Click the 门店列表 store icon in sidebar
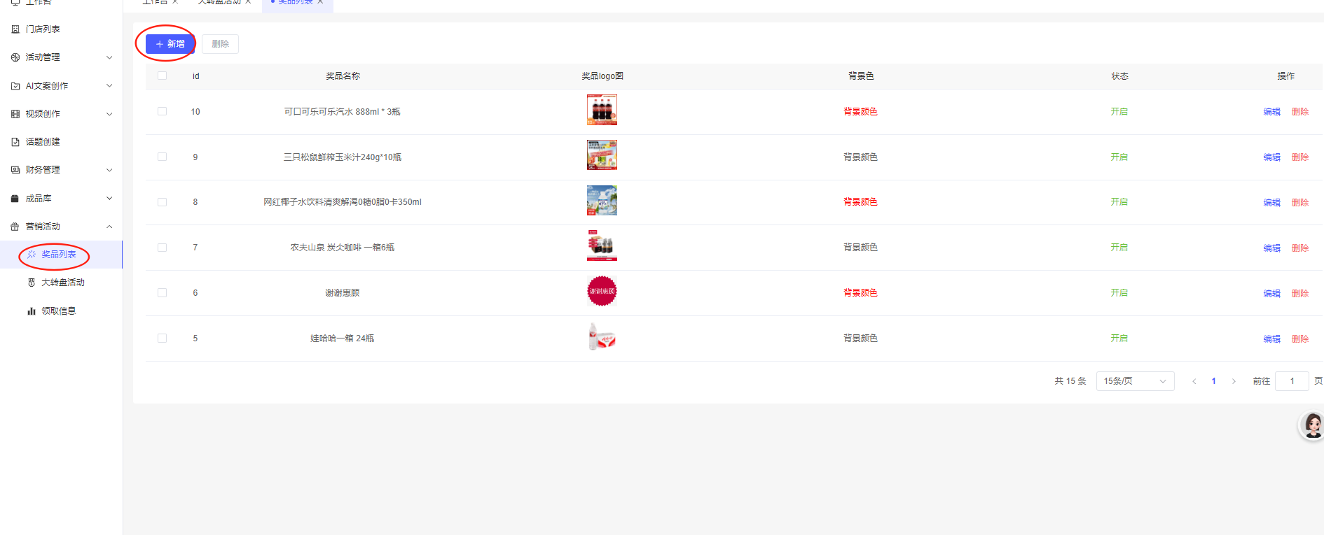Screen dimensions: 1324x535 15,29
